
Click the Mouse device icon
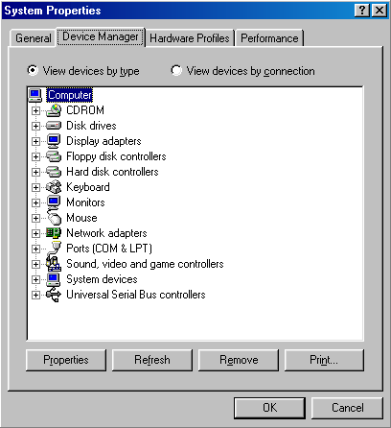pos(54,218)
